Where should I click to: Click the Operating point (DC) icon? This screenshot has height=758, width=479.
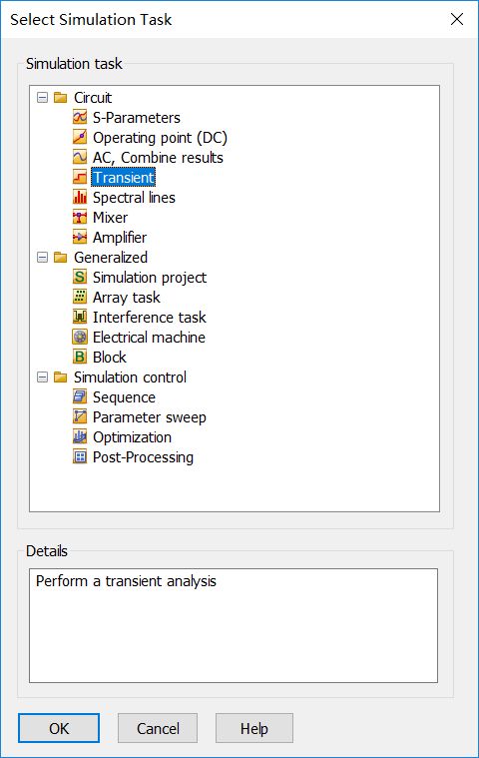click(x=80, y=137)
